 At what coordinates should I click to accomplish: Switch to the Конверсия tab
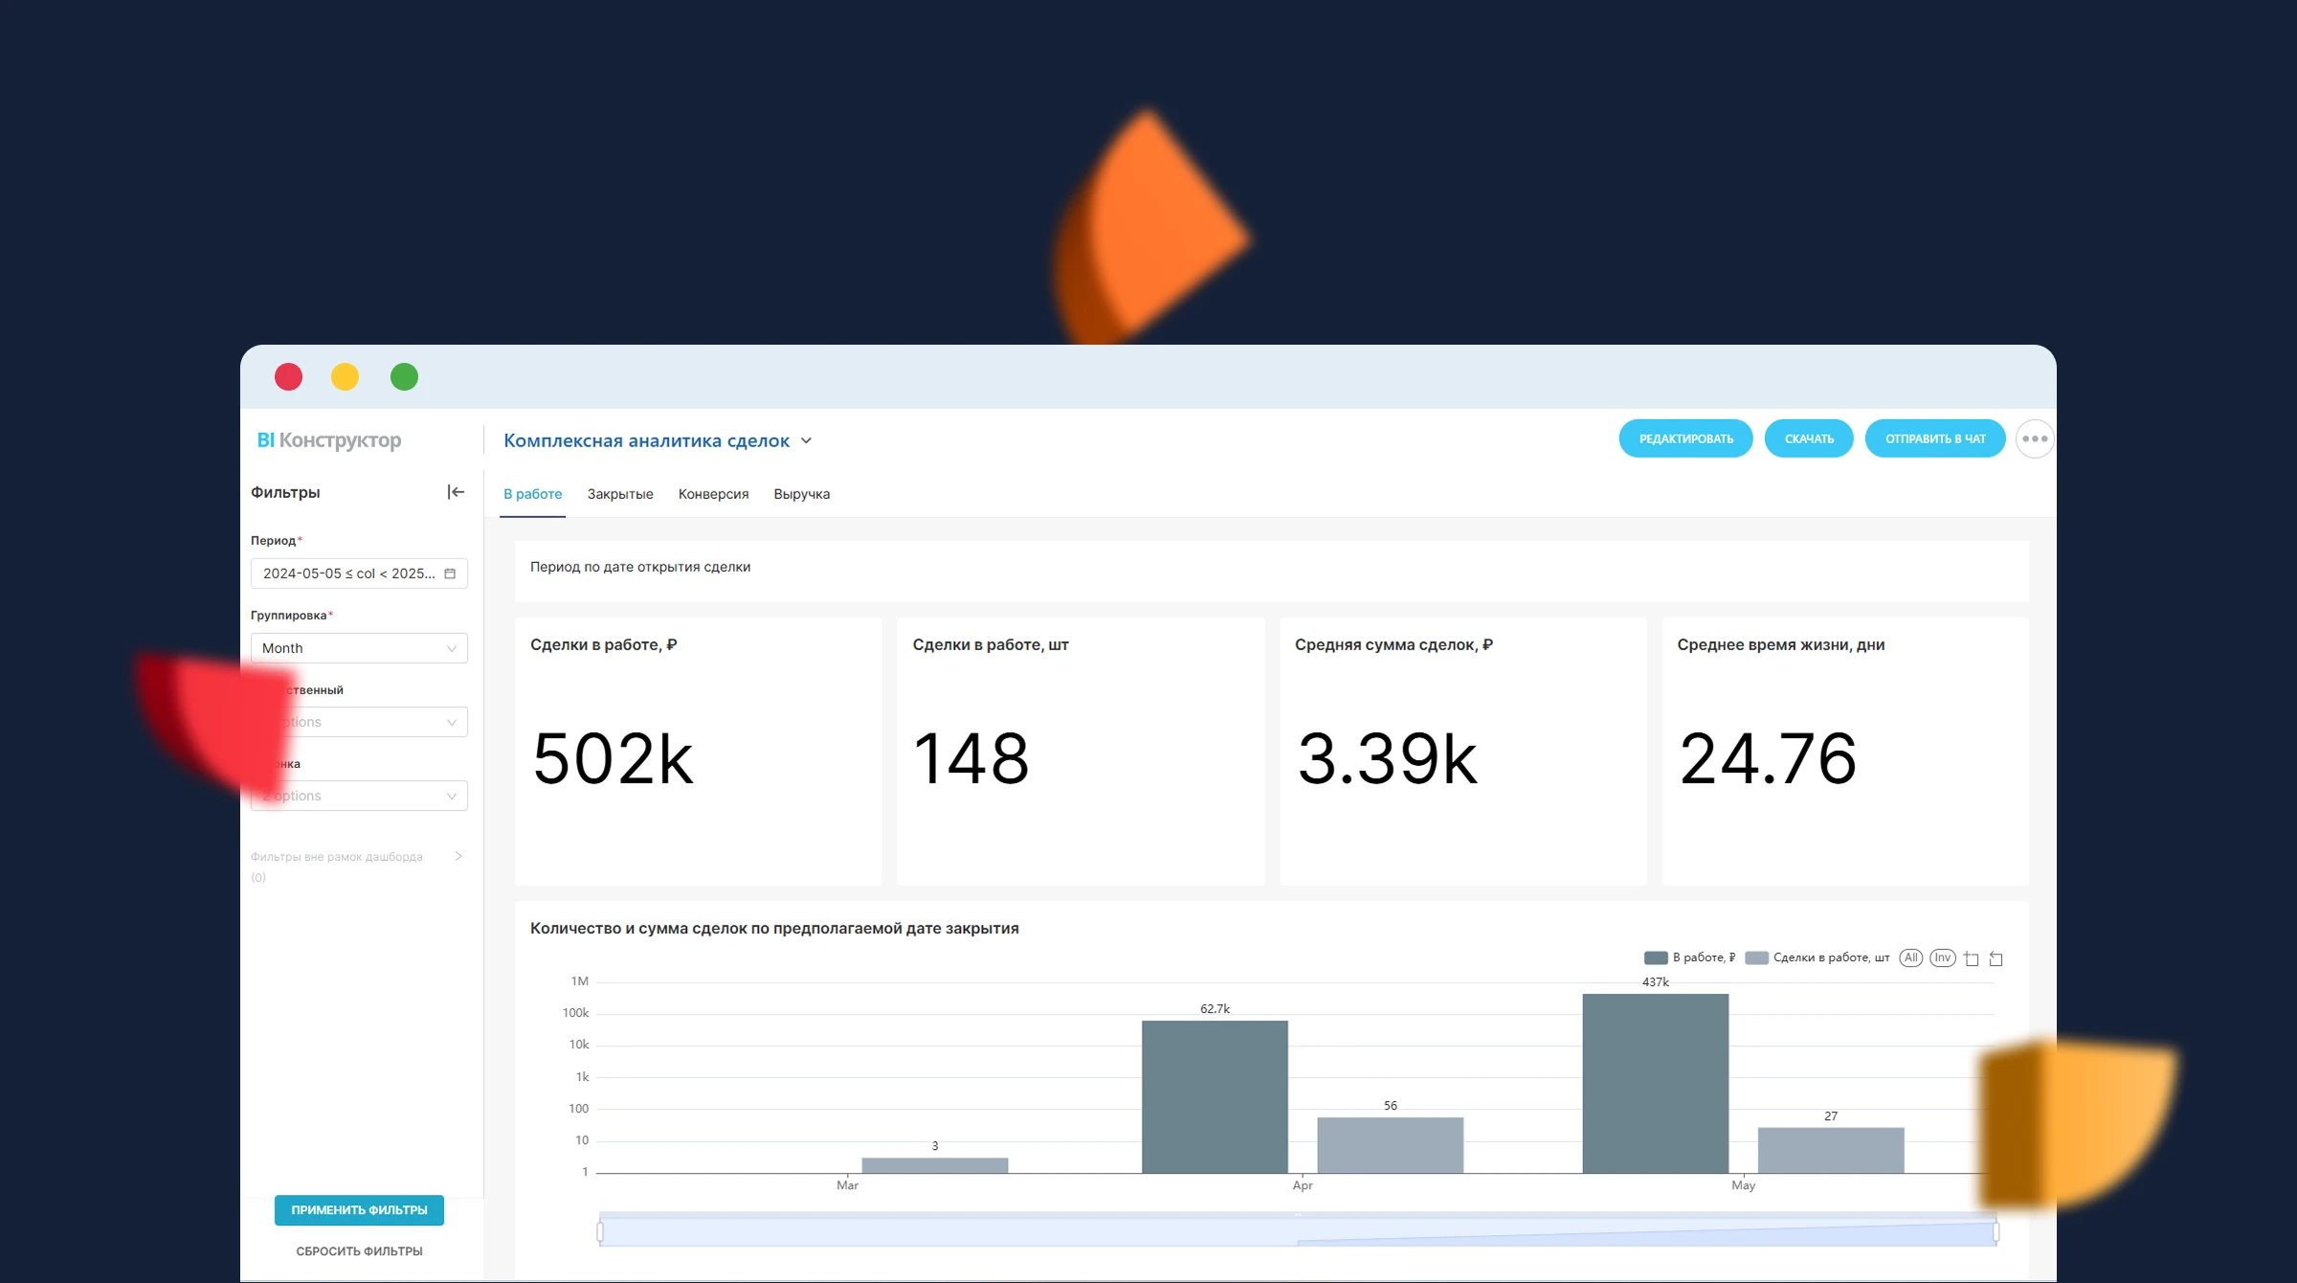click(713, 494)
